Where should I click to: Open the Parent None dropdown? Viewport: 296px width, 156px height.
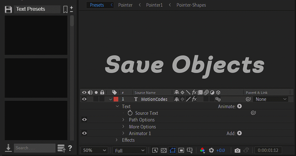pos(271,99)
